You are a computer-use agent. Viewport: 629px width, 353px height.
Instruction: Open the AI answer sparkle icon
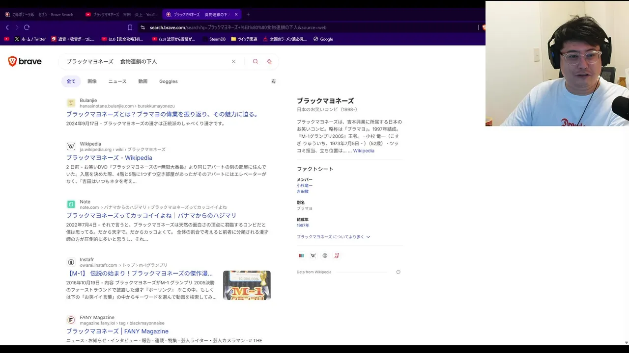click(269, 61)
